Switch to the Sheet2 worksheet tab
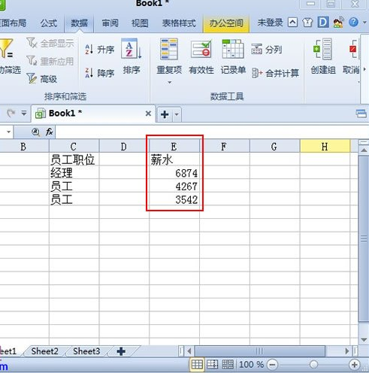The image size is (369, 373). (x=44, y=351)
